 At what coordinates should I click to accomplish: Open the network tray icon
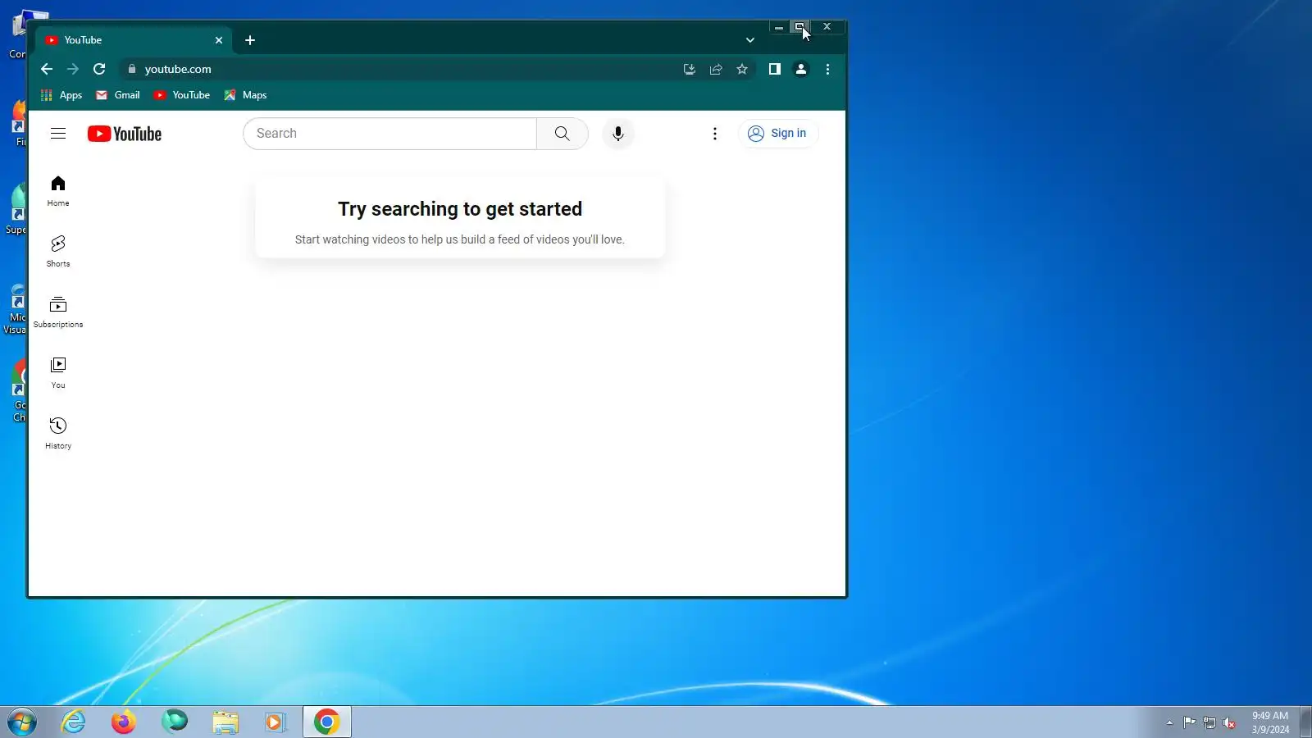[x=1209, y=722]
